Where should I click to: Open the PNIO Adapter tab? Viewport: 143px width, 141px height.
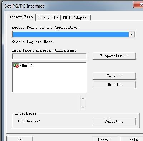point(75,18)
